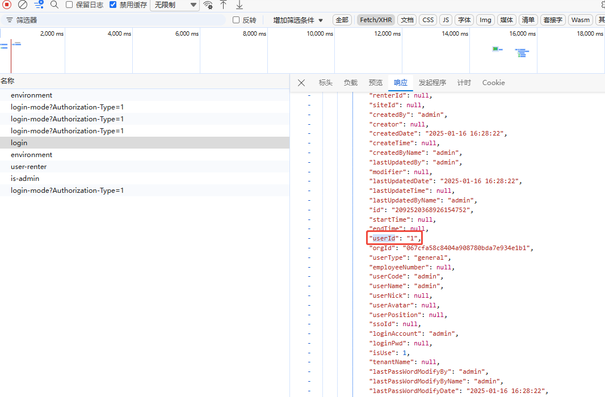The image size is (605, 397).
Task: Close the request details panel
Action: (301, 82)
